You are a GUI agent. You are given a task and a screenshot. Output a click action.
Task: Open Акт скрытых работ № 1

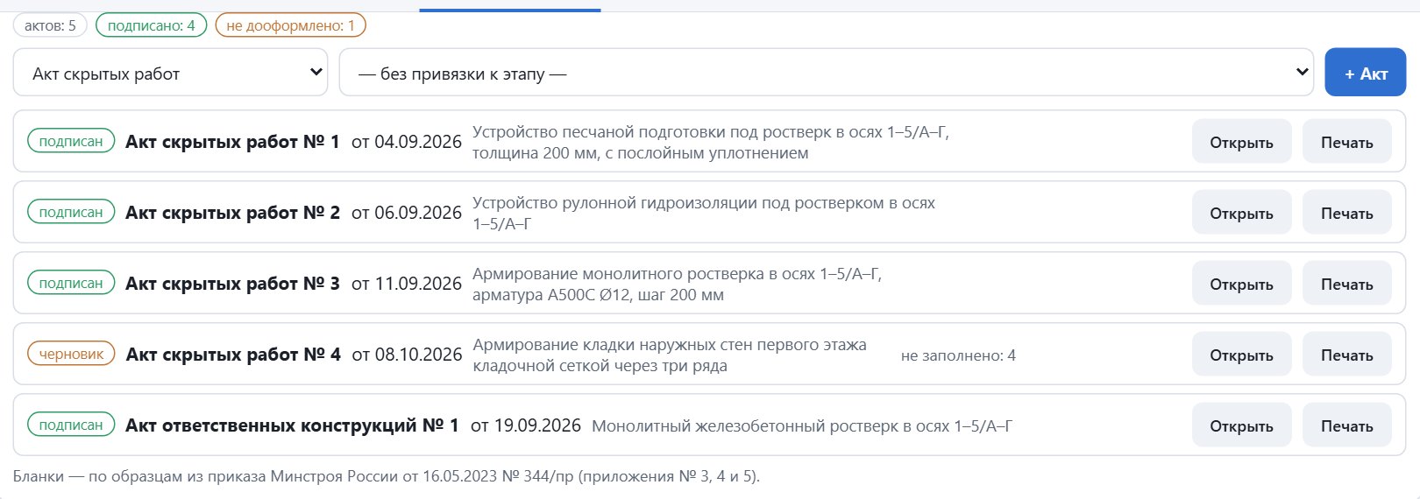(x=1241, y=142)
